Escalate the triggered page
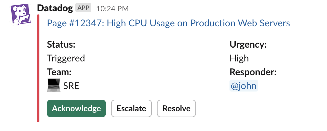 [131, 108]
